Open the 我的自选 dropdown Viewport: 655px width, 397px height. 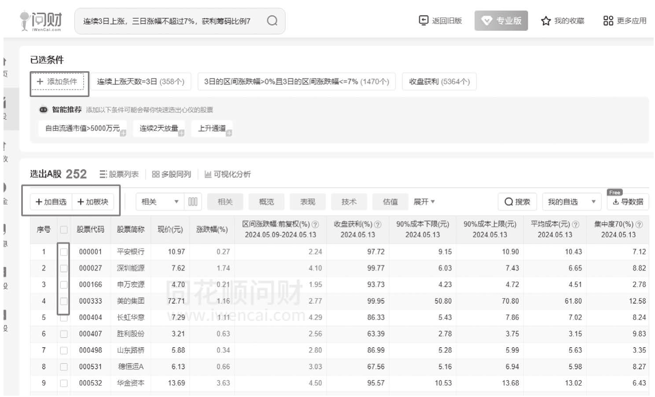pyautogui.click(x=571, y=202)
